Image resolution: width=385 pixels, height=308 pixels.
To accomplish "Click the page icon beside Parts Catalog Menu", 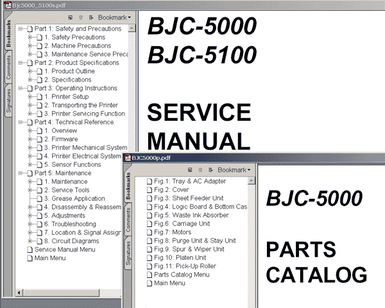I will pyautogui.click(x=150, y=275).
